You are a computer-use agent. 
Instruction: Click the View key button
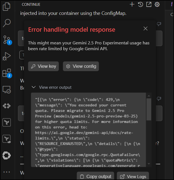click(43, 66)
